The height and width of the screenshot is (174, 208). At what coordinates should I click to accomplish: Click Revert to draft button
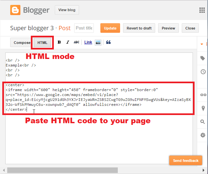tap(139, 28)
